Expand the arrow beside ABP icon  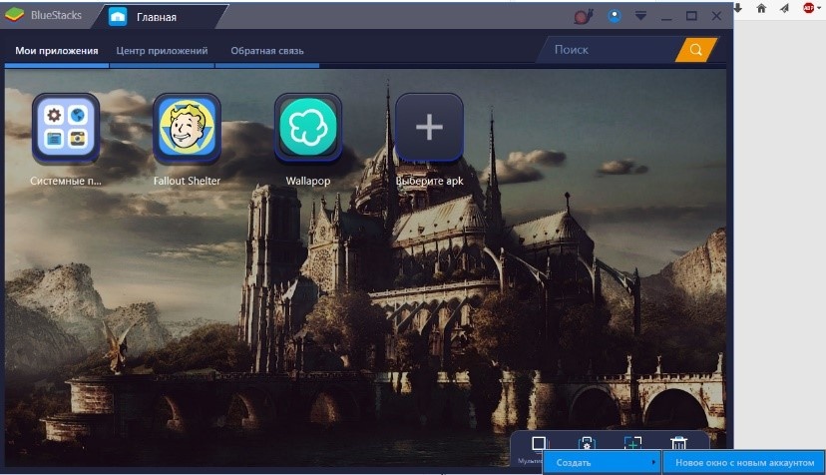click(x=819, y=8)
